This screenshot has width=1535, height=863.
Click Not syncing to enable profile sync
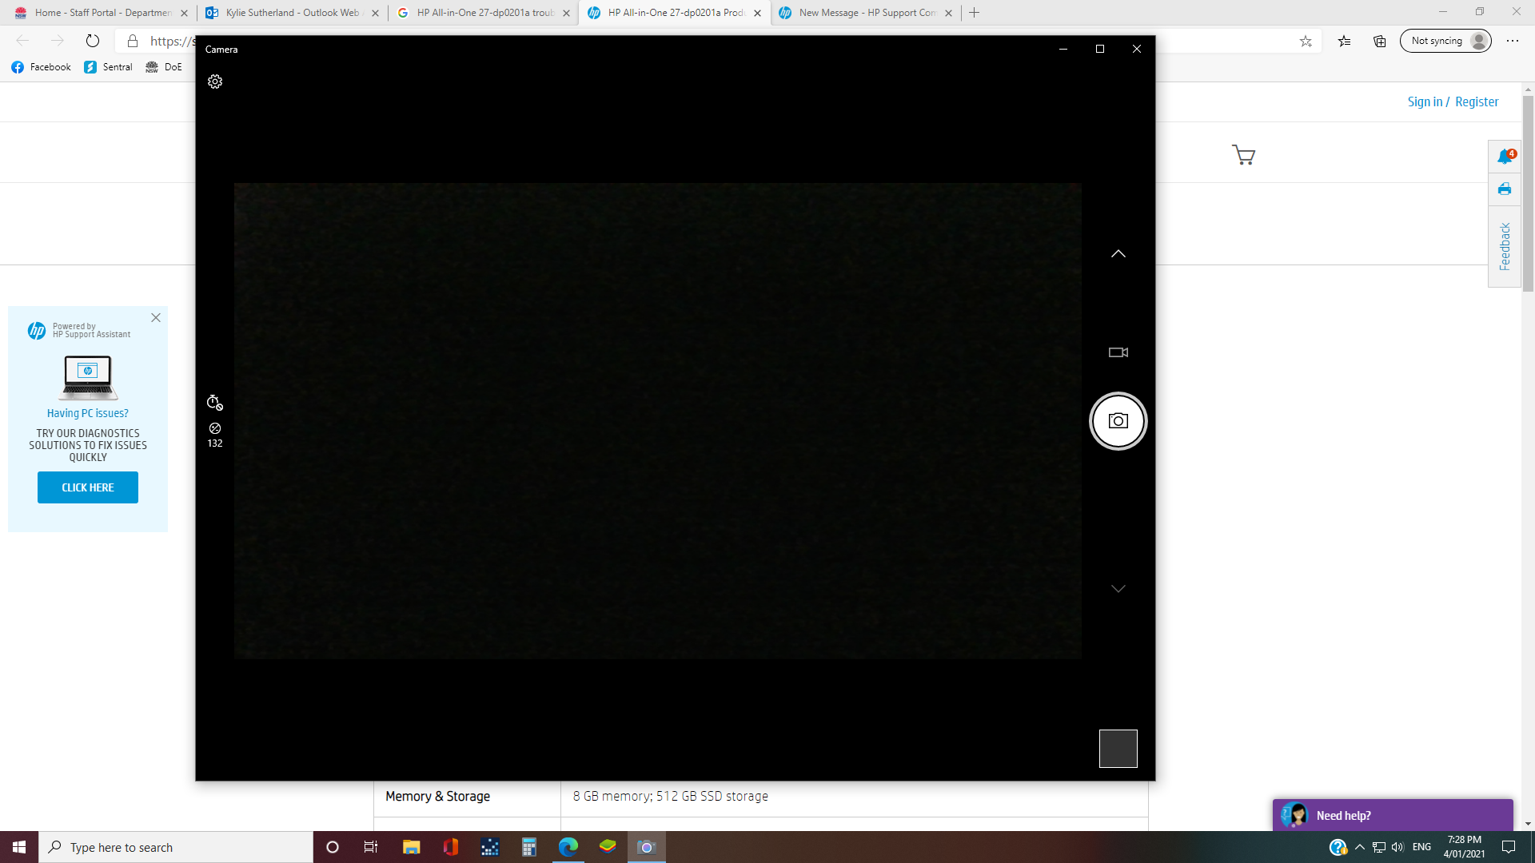pos(1444,40)
